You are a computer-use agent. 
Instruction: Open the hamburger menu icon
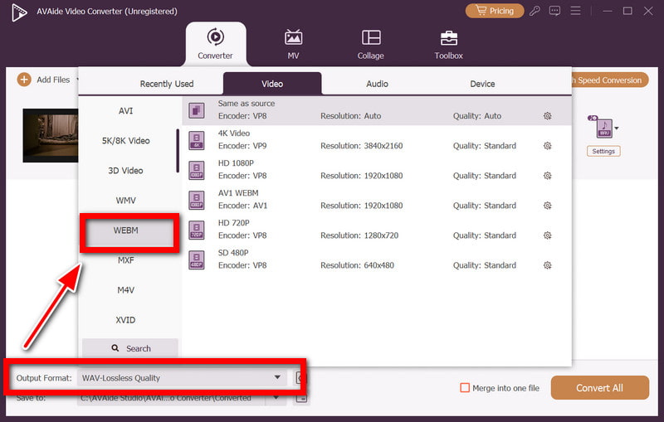[x=575, y=11]
